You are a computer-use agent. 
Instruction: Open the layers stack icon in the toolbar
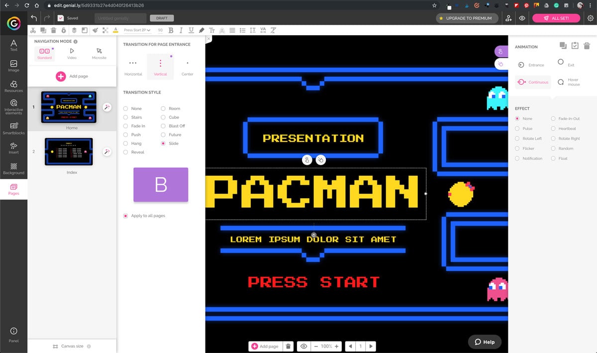(74, 30)
